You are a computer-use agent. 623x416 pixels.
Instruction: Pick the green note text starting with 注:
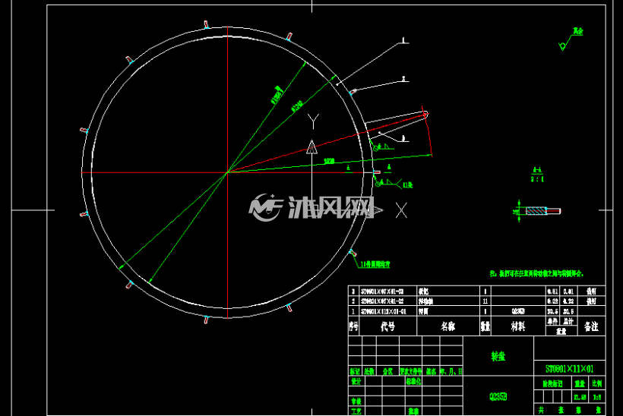(x=537, y=273)
